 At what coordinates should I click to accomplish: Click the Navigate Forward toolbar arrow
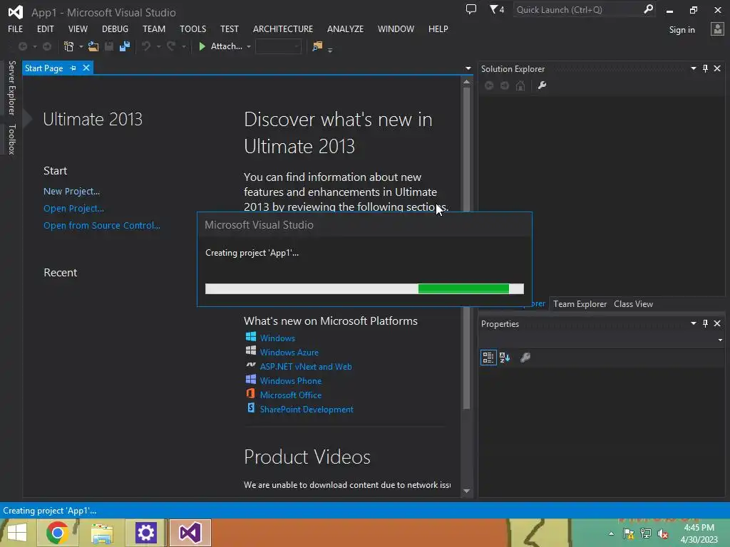47,46
